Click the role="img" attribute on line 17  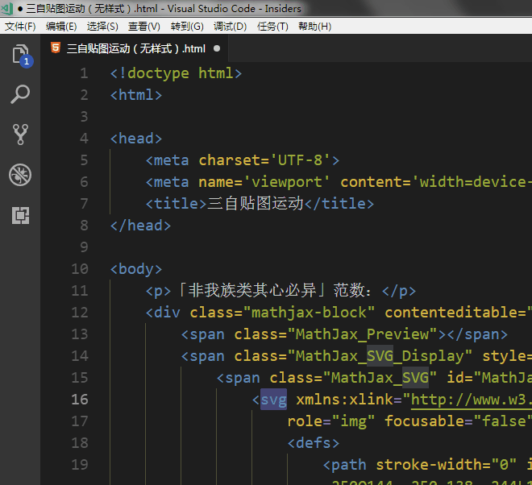coord(331,421)
